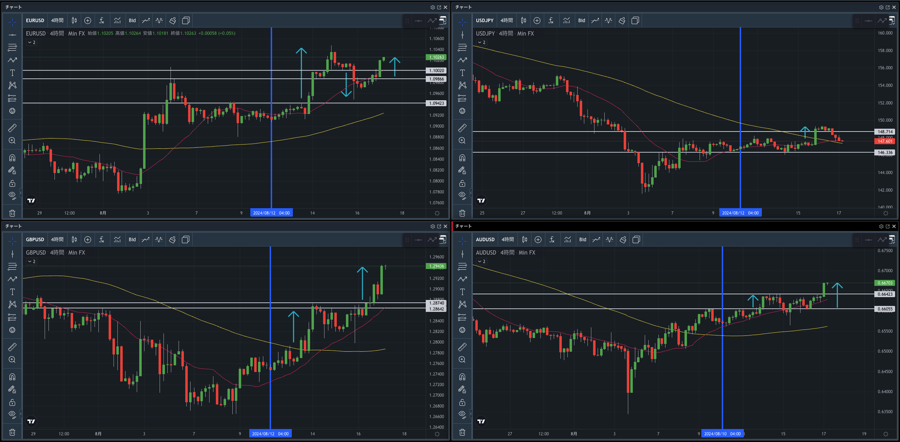Click the emoji icons tool in AUDUSD sidebar
The height and width of the screenshot is (442, 900).
point(462,330)
